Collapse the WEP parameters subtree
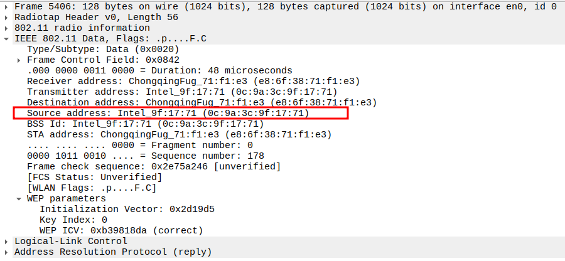The width and height of the screenshot is (565, 261). coord(20,198)
